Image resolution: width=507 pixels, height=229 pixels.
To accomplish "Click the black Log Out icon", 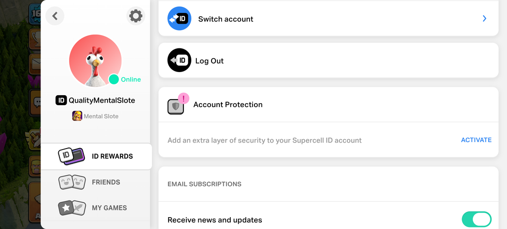I will pyautogui.click(x=180, y=60).
